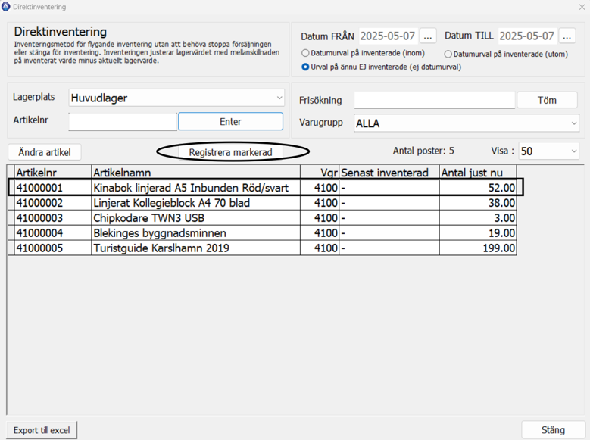Click quantity 199.00 cell
590x440 pixels.
(x=478, y=248)
